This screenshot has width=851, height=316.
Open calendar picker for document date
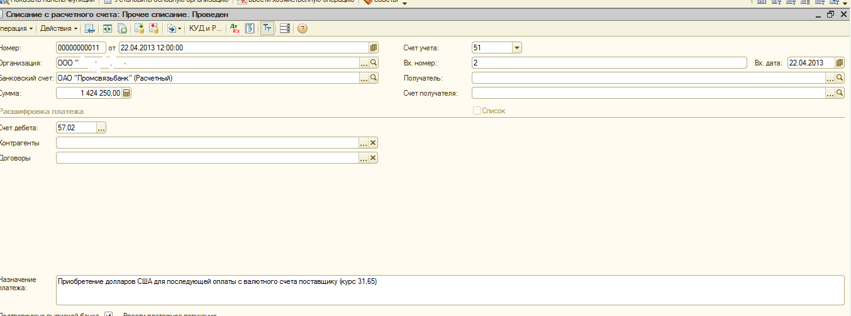(x=374, y=47)
